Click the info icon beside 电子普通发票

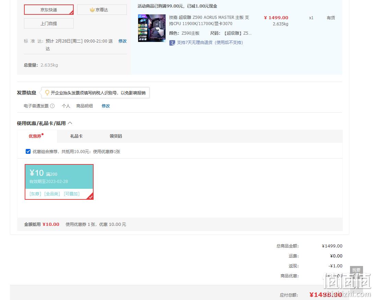coord(52,106)
